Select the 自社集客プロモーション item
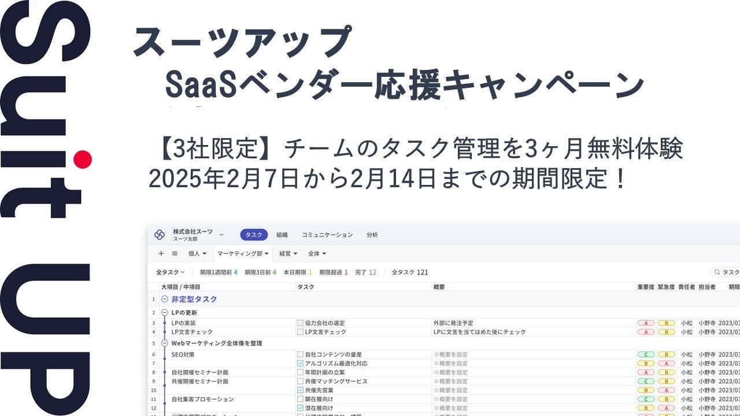The width and height of the screenshot is (740, 416). [x=202, y=399]
